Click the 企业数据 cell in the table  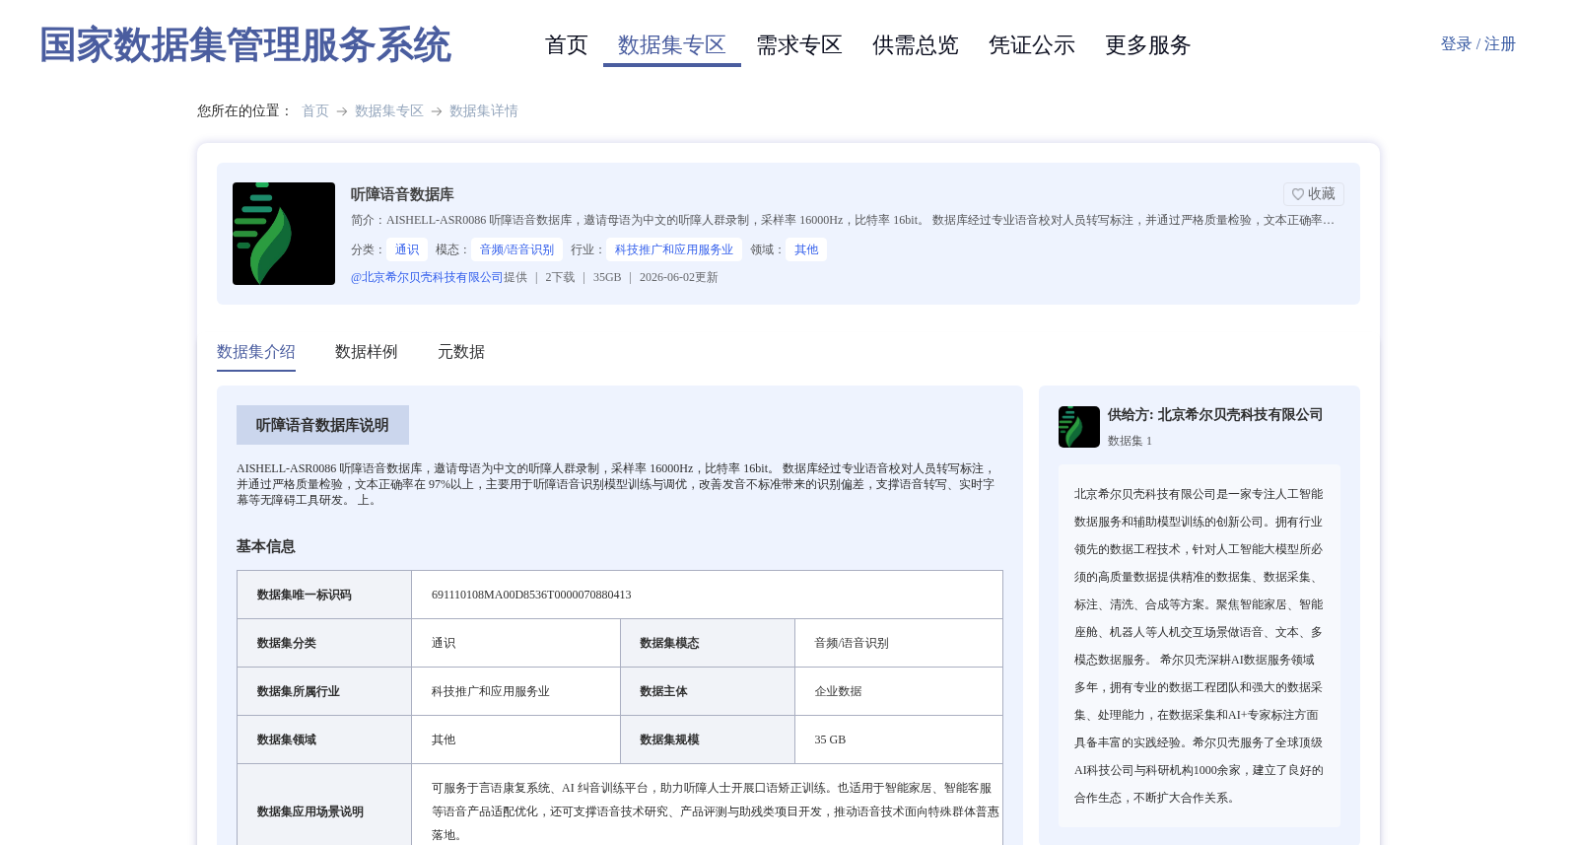[838, 691]
